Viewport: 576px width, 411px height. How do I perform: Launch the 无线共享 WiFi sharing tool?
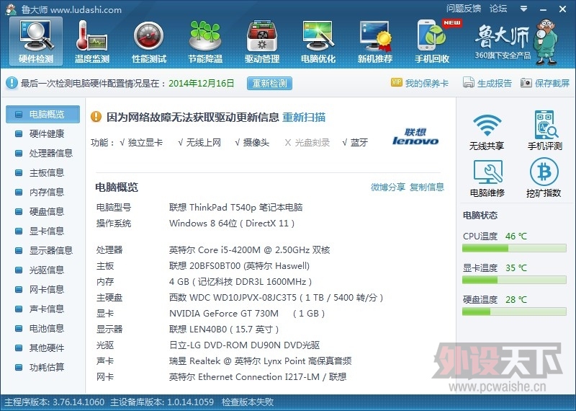tap(487, 132)
